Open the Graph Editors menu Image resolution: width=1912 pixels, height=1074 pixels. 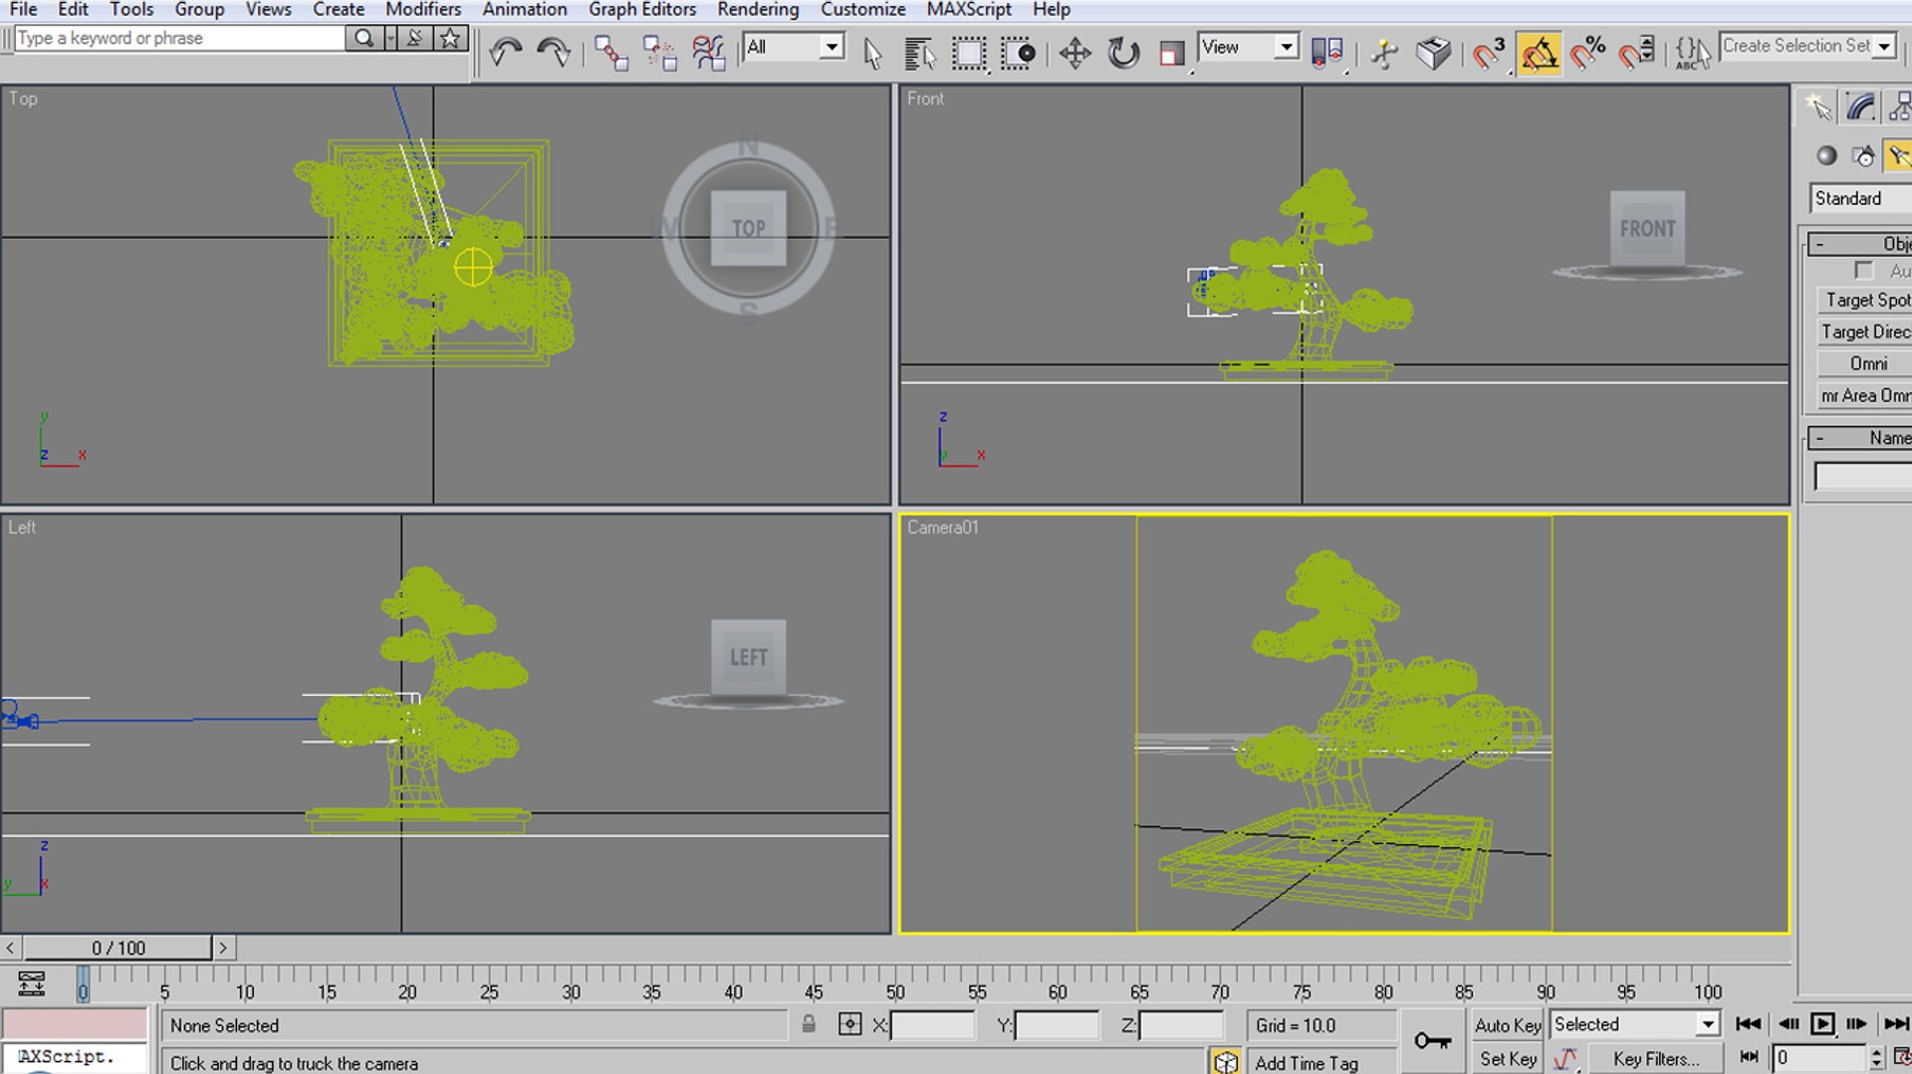point(642,10)
